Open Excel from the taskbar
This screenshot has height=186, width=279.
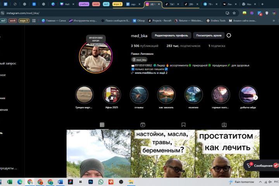9,182
